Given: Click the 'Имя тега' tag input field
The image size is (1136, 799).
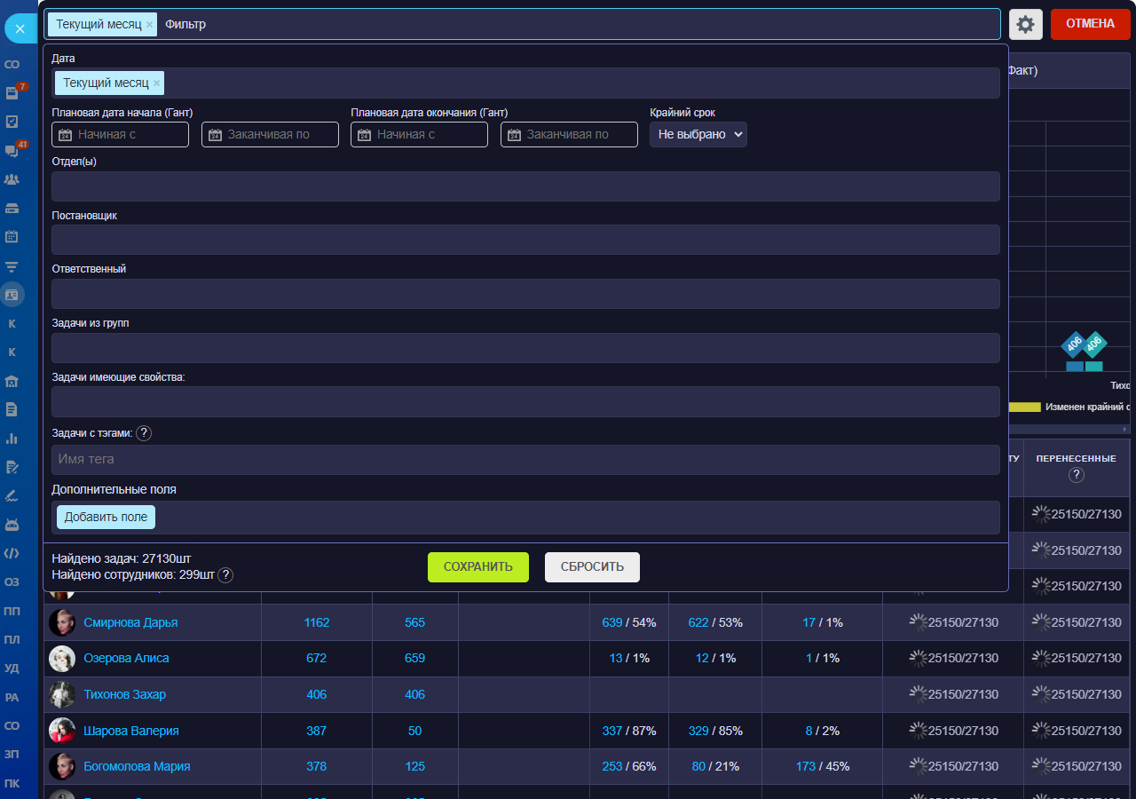Looking at the screenshot, I should click(x=525, y=460).
